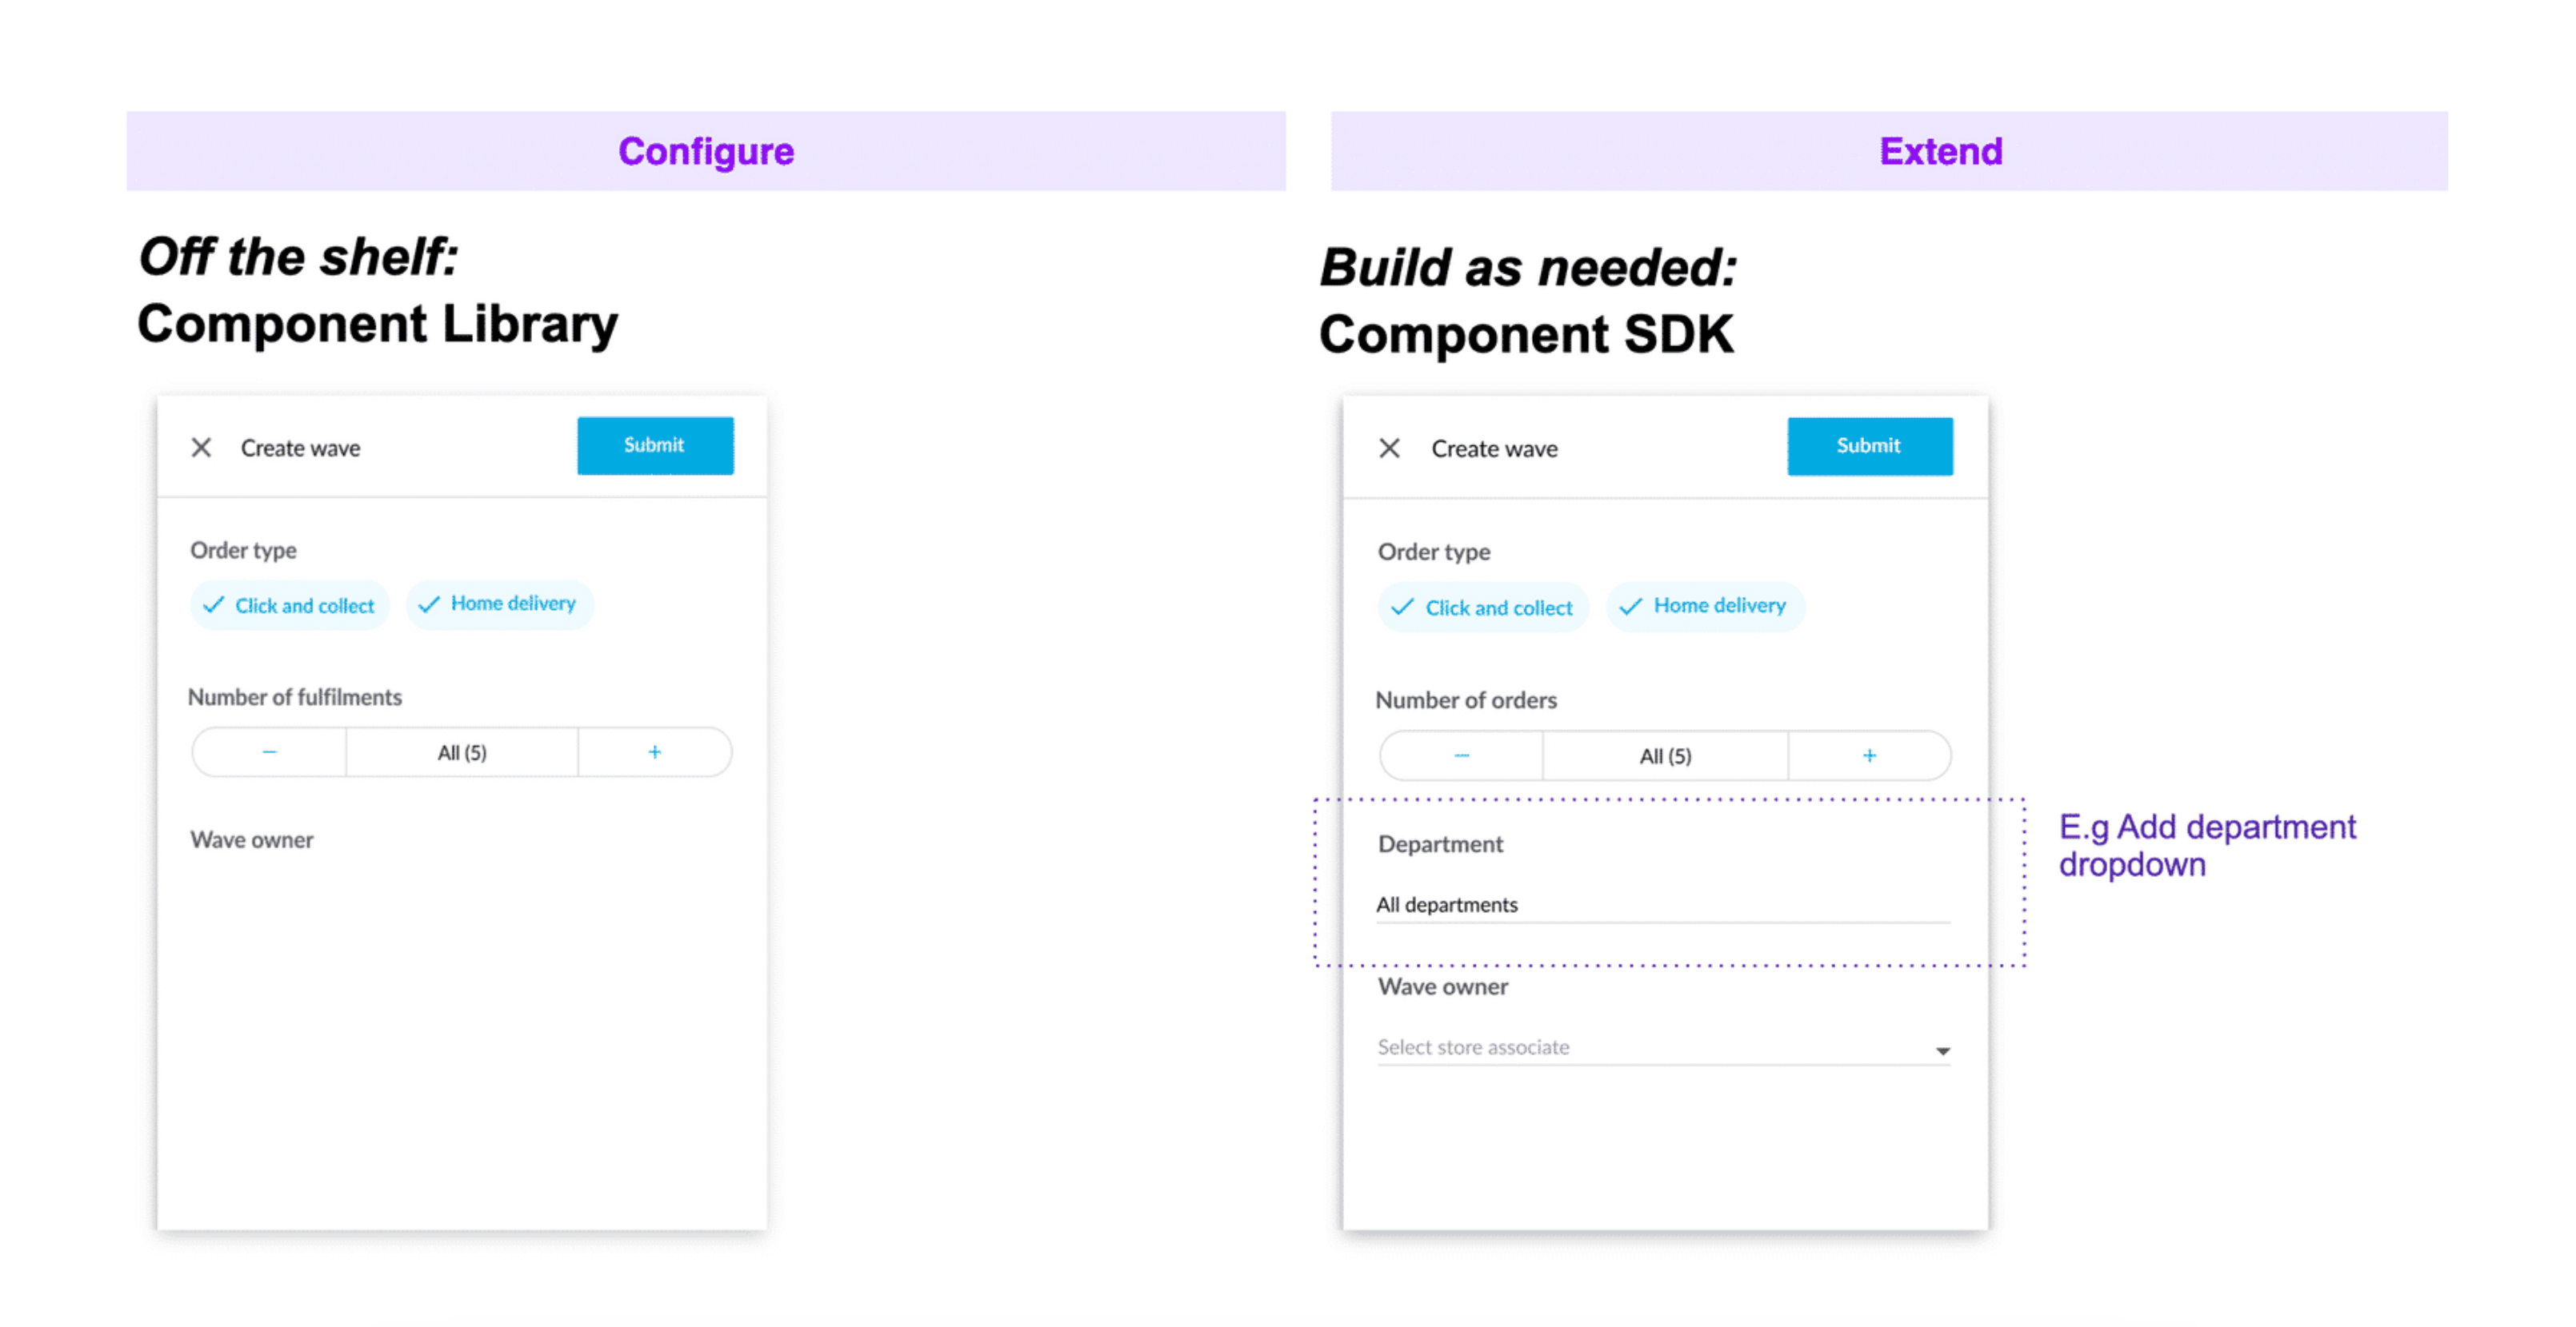
Task: Toggle Home delivery order type on the right form
Action: tap(1705, 606)
